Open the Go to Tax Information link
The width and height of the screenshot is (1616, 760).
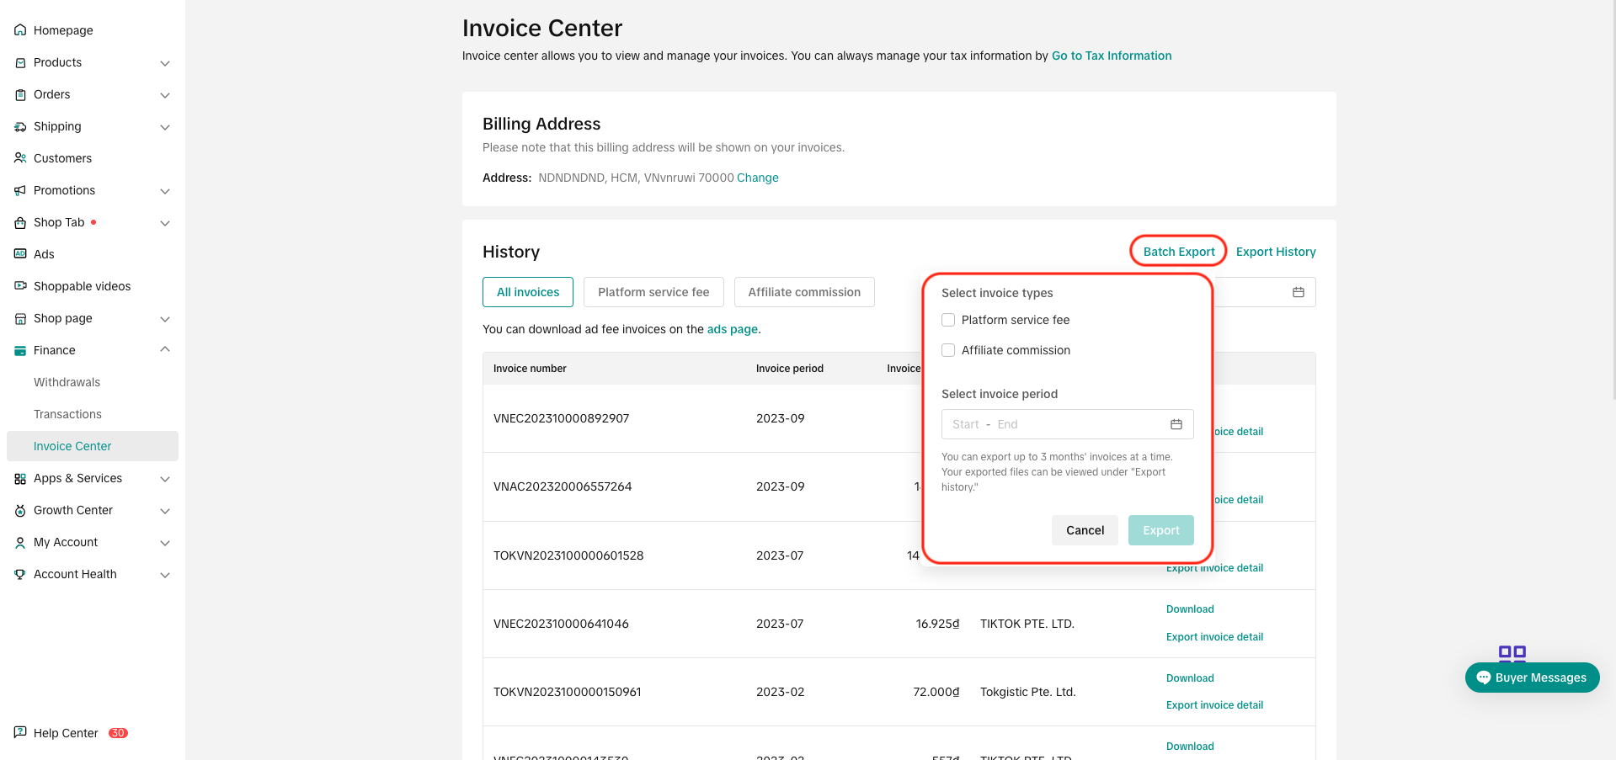coord(1111,56)
